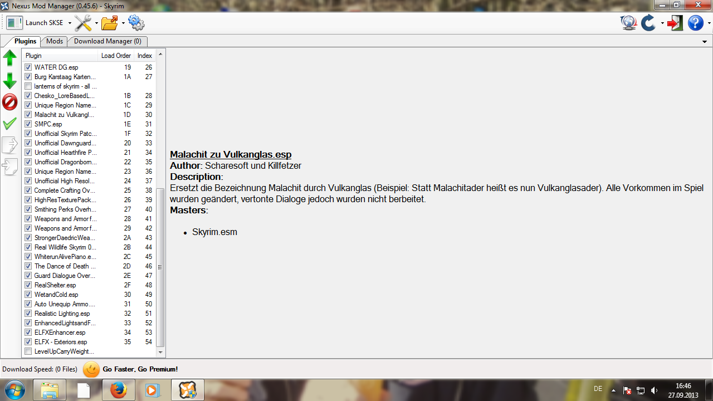Disable the WetandCold.esp checkbox
713x401 pixels.
[28, 295]
